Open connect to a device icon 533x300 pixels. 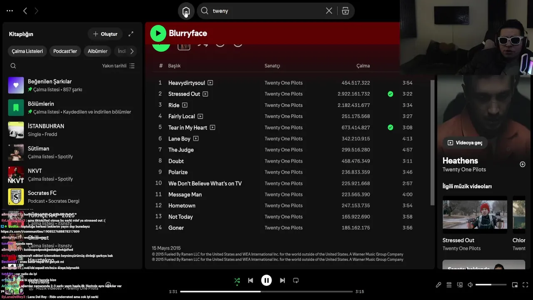[460, 285]
